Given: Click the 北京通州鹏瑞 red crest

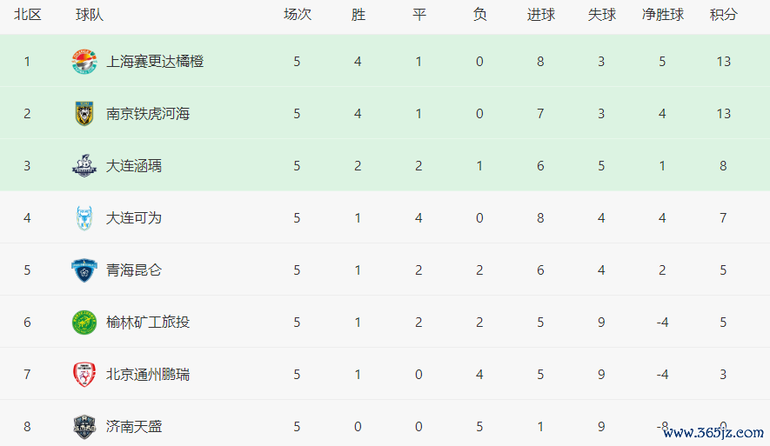Looking at the screenshot, I should (84, 375).
